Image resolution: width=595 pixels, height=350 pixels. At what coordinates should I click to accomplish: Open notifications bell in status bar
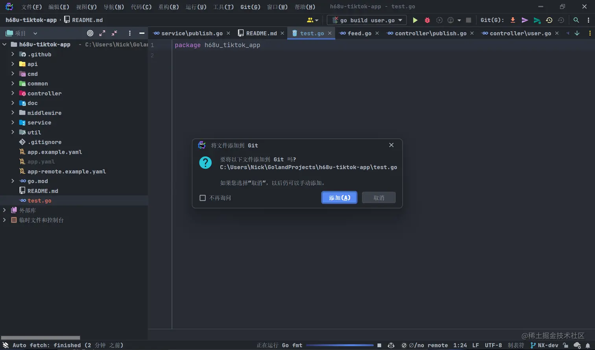(x=588, y=345)
